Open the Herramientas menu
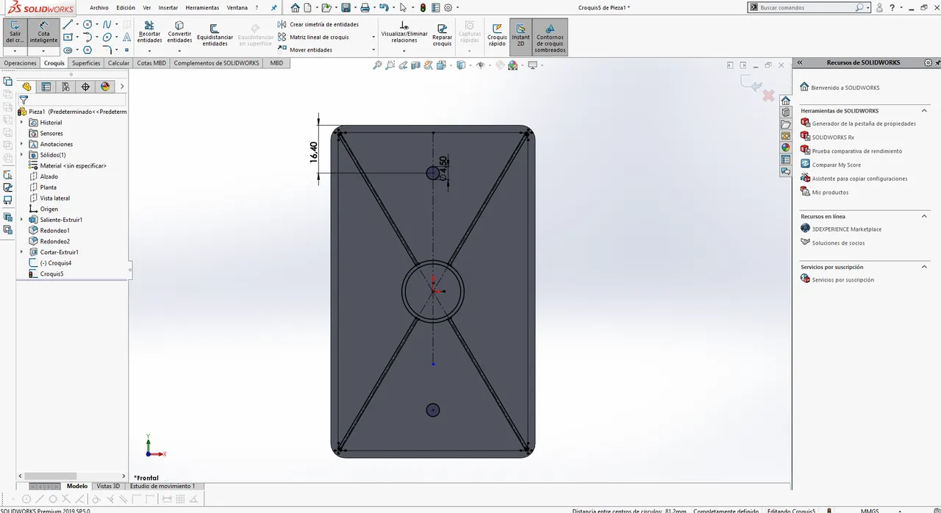Image resolution: width=941 pixels, height=513 pixels. point(202,7)
